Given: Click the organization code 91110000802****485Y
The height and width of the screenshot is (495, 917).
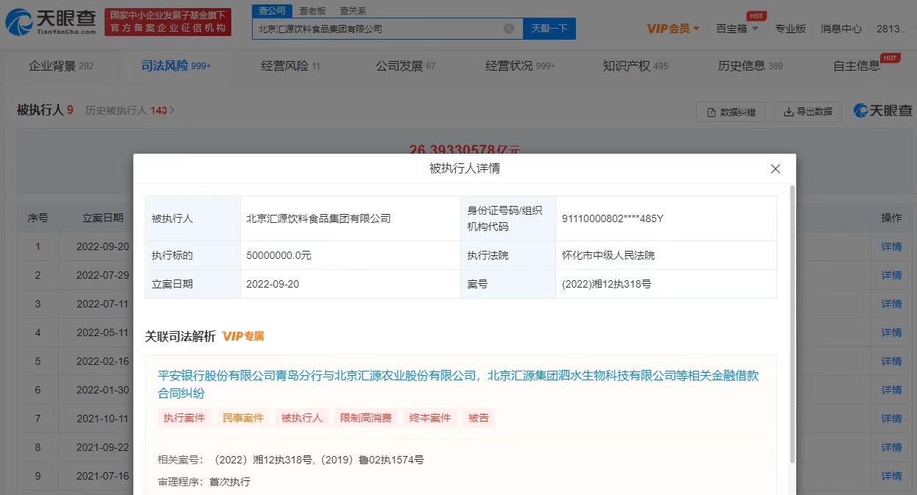Looking at the screenshot, I should pos(613,218).
